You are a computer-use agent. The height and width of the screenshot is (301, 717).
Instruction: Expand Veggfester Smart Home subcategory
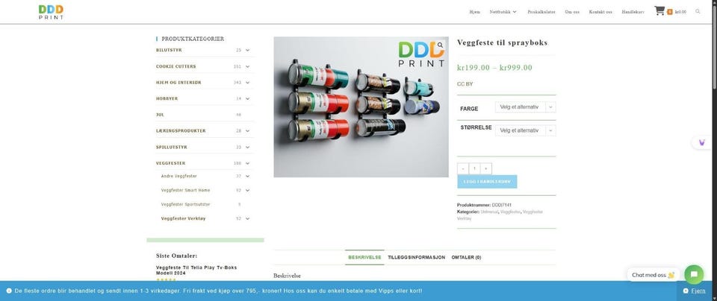tap(247, 190)
